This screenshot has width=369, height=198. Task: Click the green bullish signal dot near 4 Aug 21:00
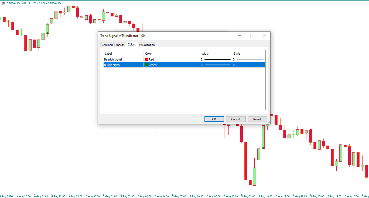point(47,33)
